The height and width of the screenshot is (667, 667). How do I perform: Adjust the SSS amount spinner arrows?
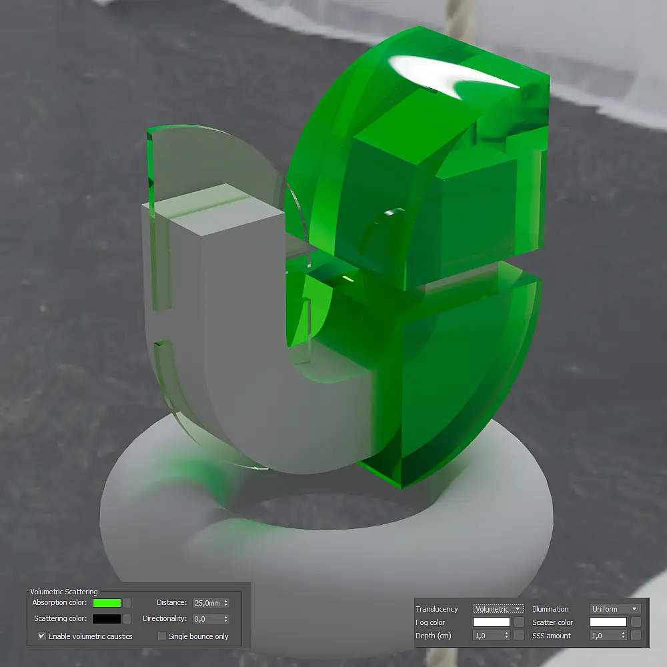(x=623, y=636)
